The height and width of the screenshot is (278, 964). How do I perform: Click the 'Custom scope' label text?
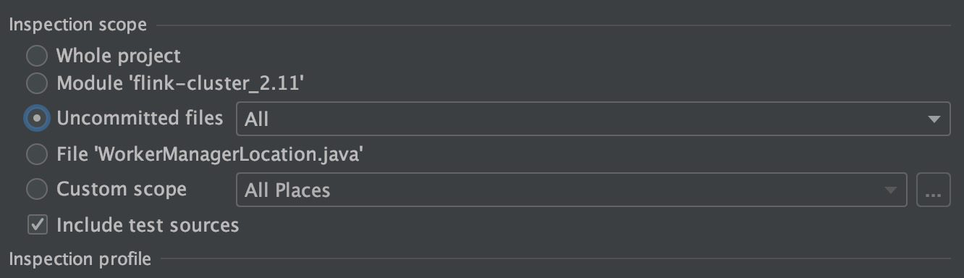tap(122, 190)
